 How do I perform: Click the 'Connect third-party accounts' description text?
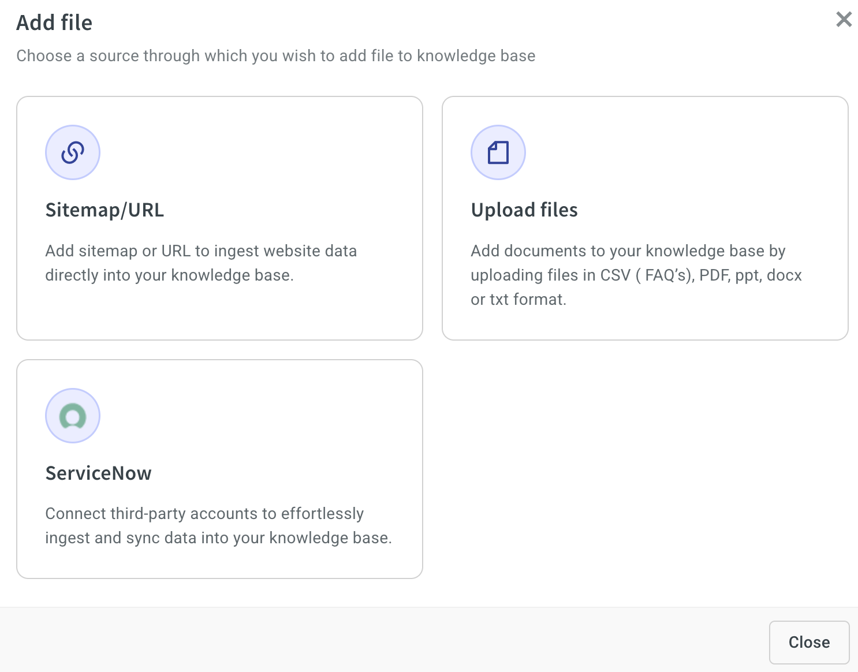[204, 514]
